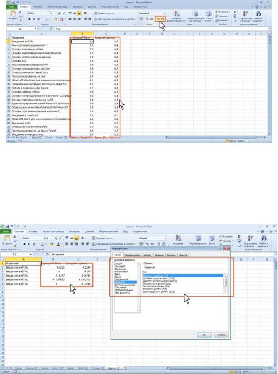Open Name Box dropdown arrow next to B2

tap(35, 28)
